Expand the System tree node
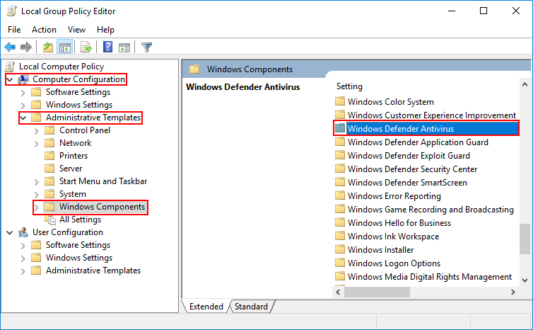 pyautogui.click(x=36, y=195)
